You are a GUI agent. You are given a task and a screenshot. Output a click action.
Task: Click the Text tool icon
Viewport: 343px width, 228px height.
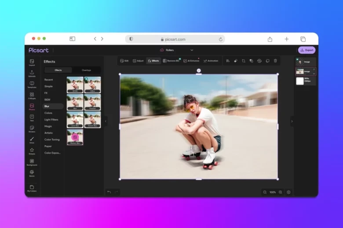tap(32, 117)
